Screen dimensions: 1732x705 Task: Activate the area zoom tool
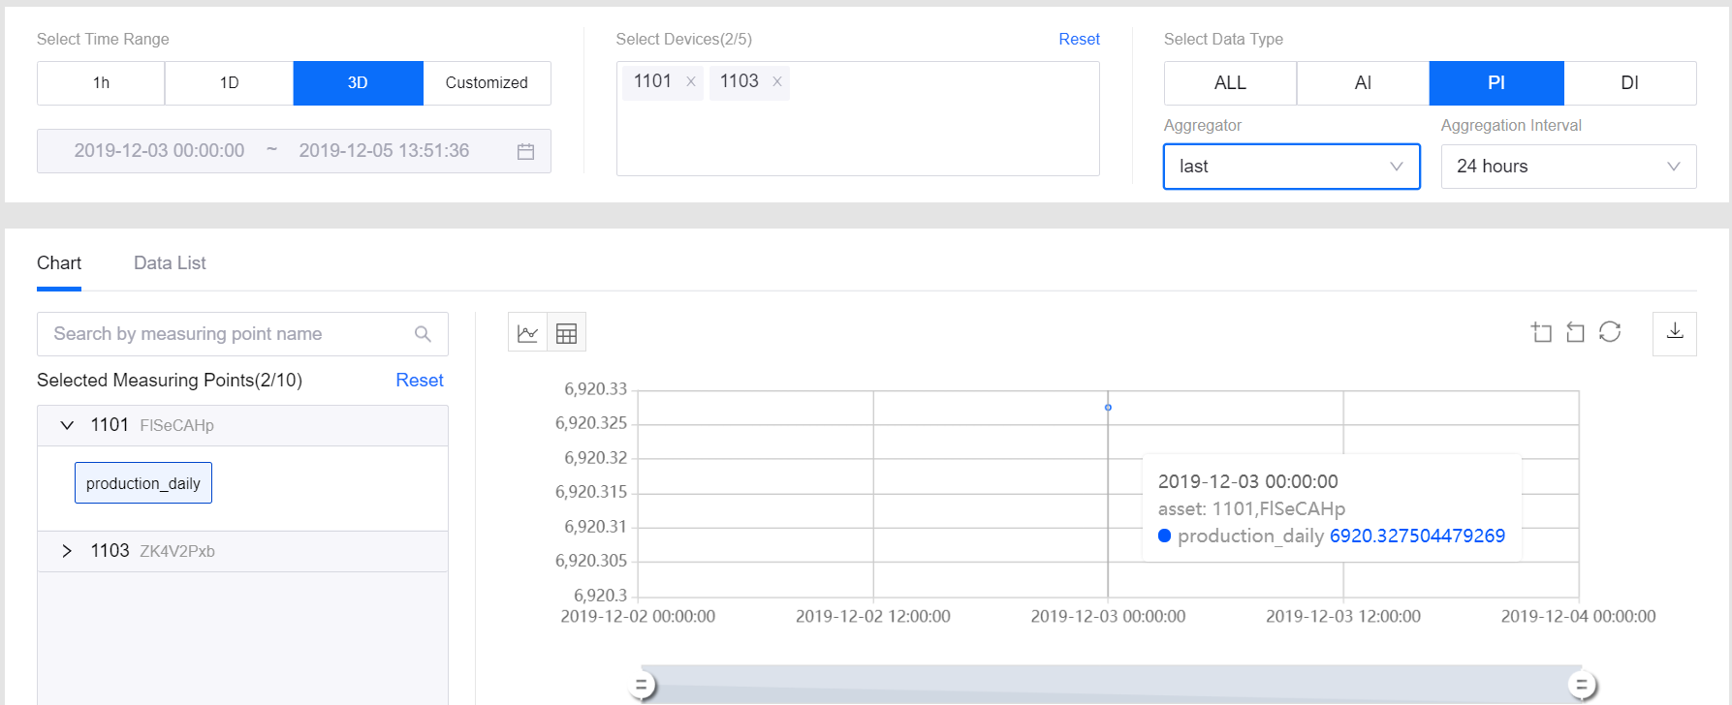click(1541, 332)
